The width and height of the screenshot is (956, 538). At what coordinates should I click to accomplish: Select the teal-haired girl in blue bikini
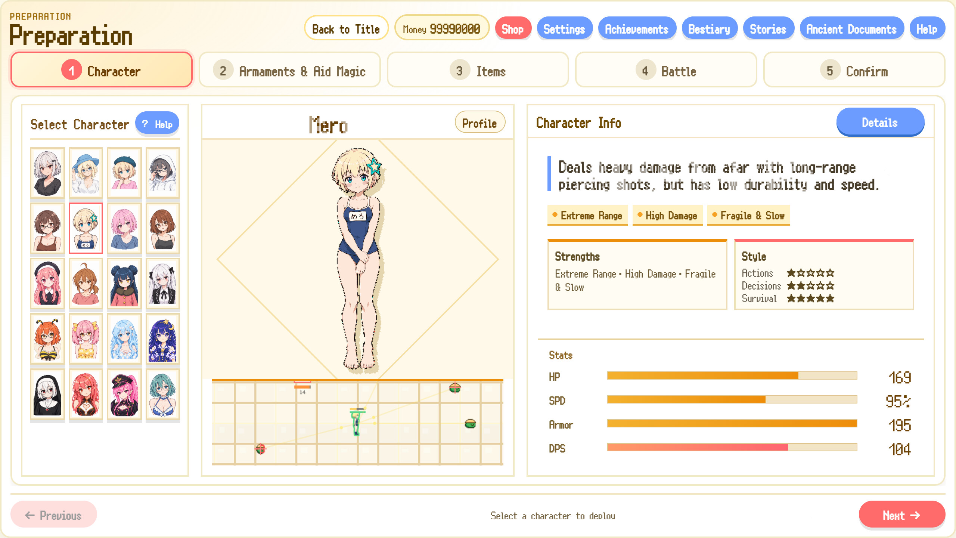click(x=163, y=394)
